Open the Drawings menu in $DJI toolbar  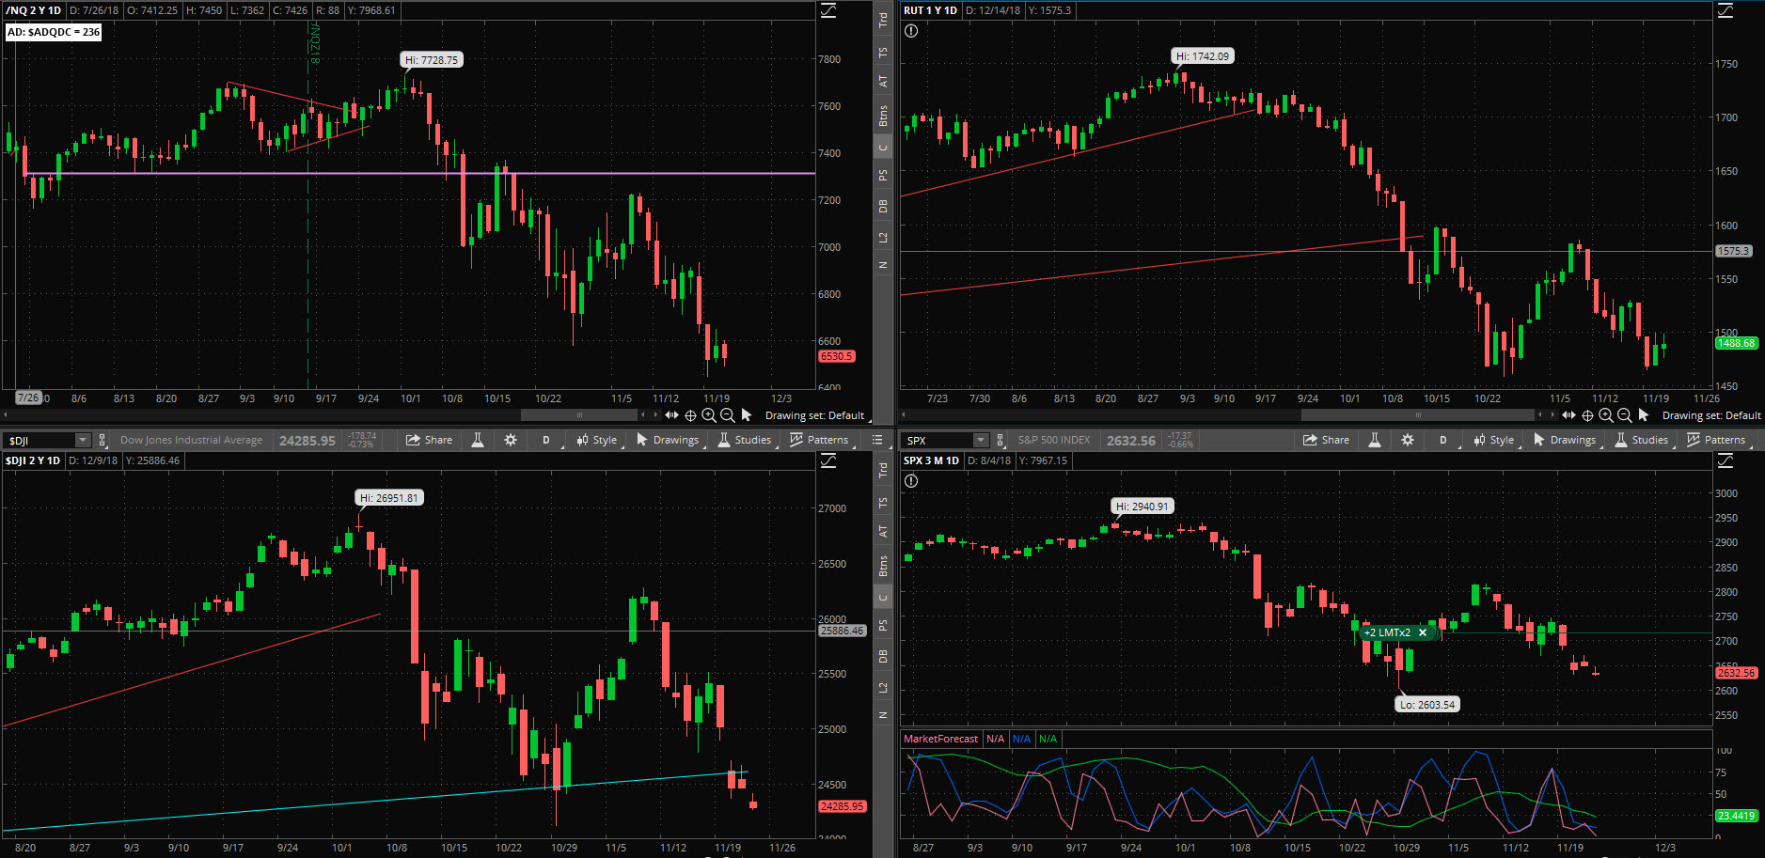click(669, 440)
